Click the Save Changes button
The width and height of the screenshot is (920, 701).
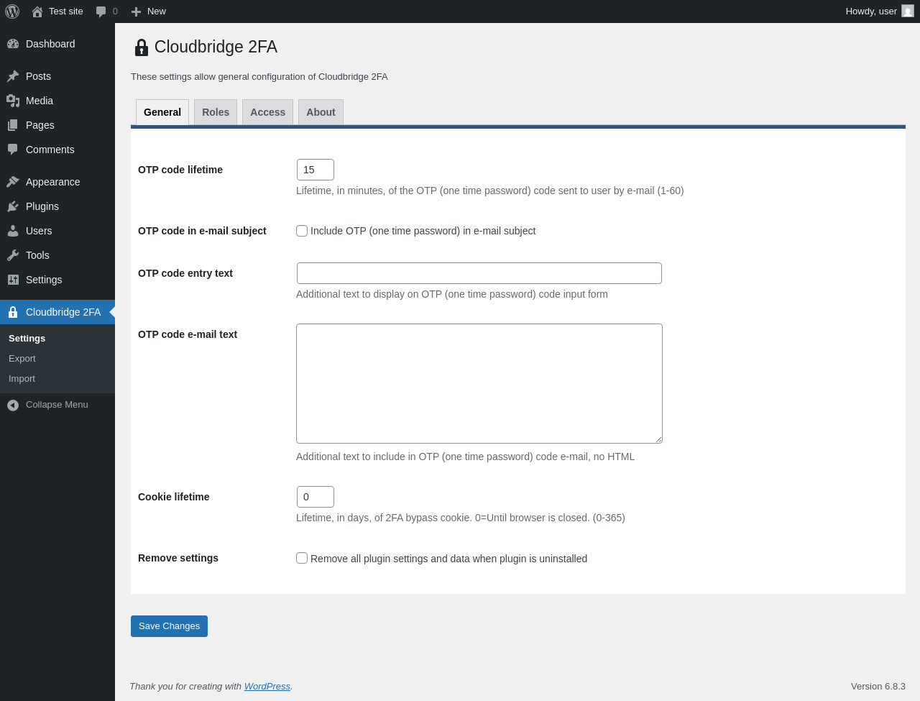pos(169,626)
